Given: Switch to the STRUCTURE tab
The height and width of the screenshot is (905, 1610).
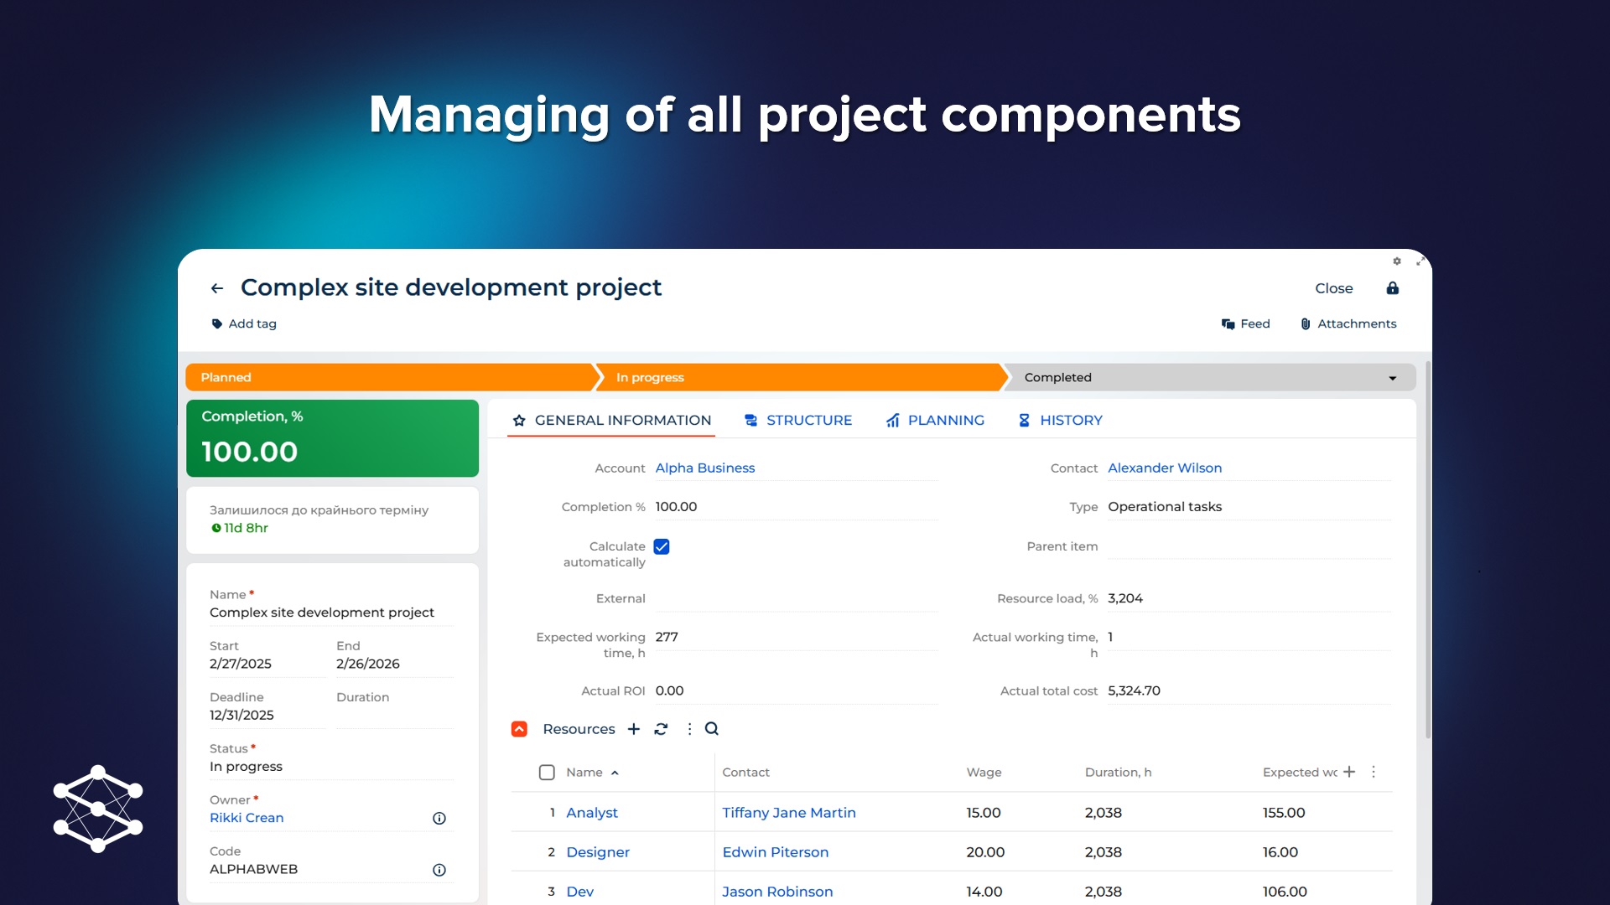Looking at the screenshot, I should click(797, 421).
